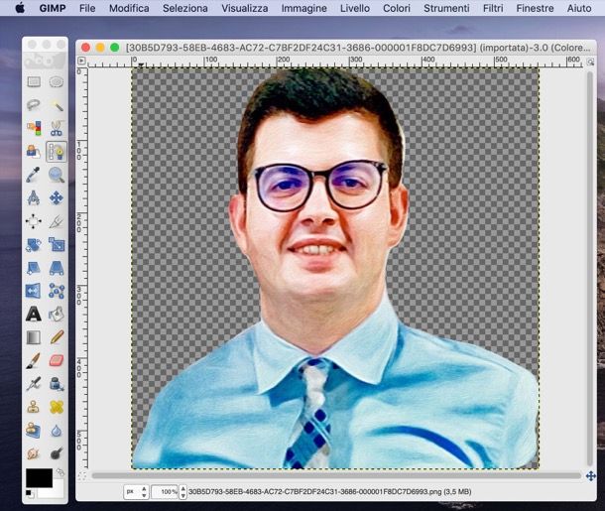Select the Blur/Sharpen drop tool
605x511 pixels.
tap(57, 430)
